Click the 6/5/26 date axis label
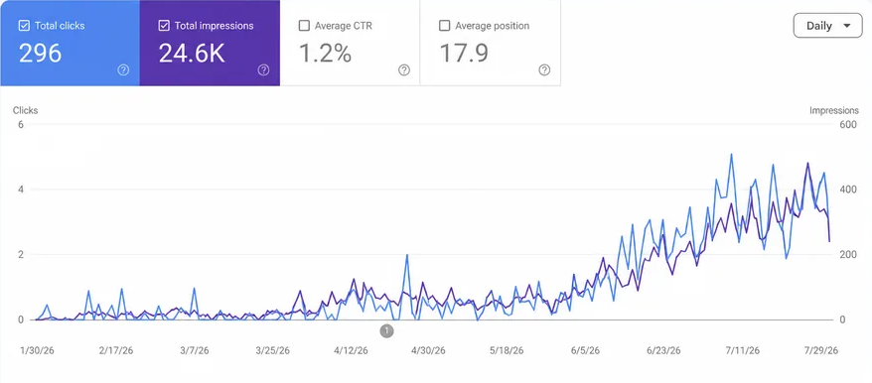Viewport: 872px width, 383px height. pyautogui.click(x=585, y=351)
